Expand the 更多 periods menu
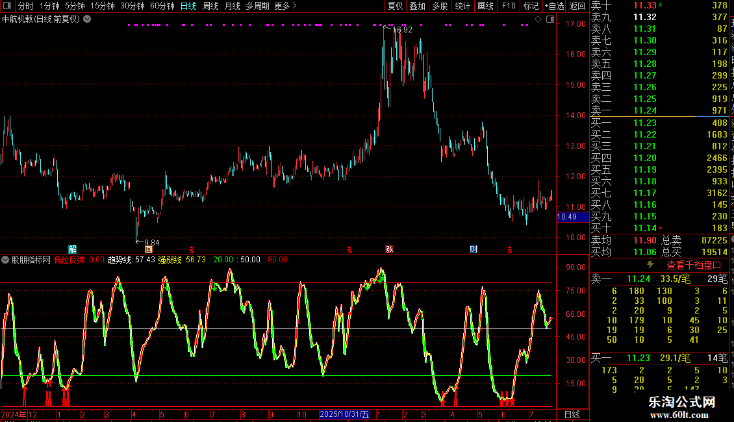The width and height of the screenshot is (734, 422). pyautogui.click(x=286, y=6)
